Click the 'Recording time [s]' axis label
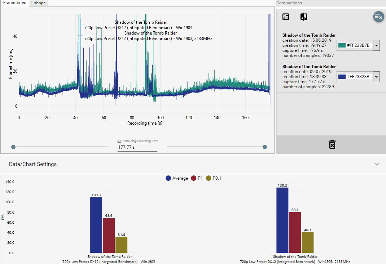386x264 pixels. click(x=145, y=123)
